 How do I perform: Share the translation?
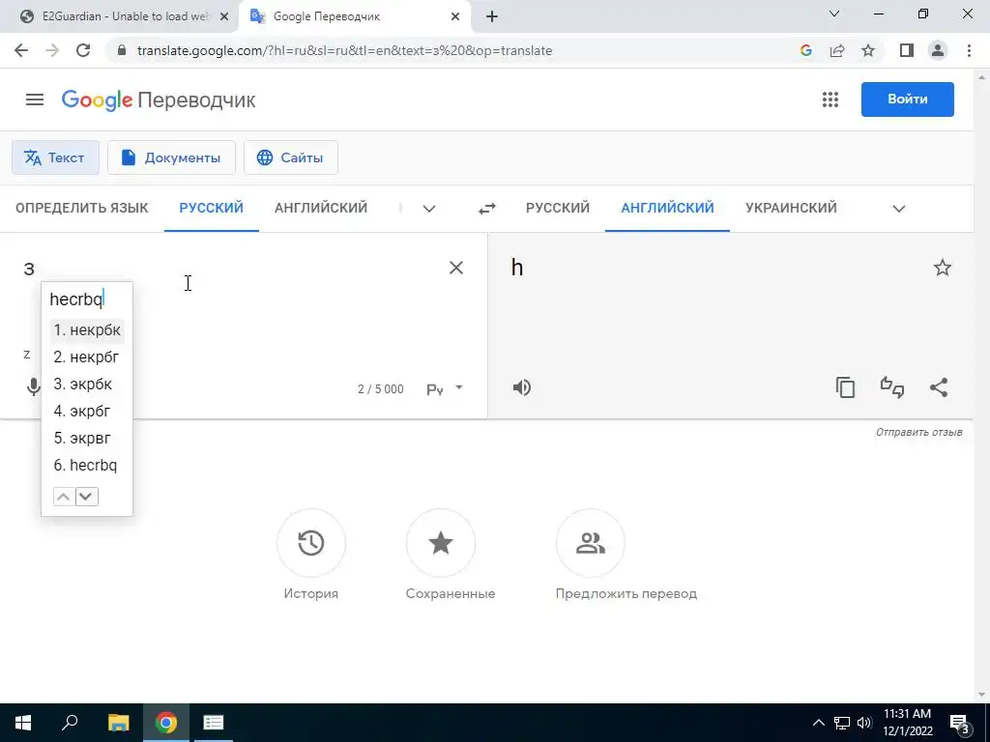click(939, 387)
